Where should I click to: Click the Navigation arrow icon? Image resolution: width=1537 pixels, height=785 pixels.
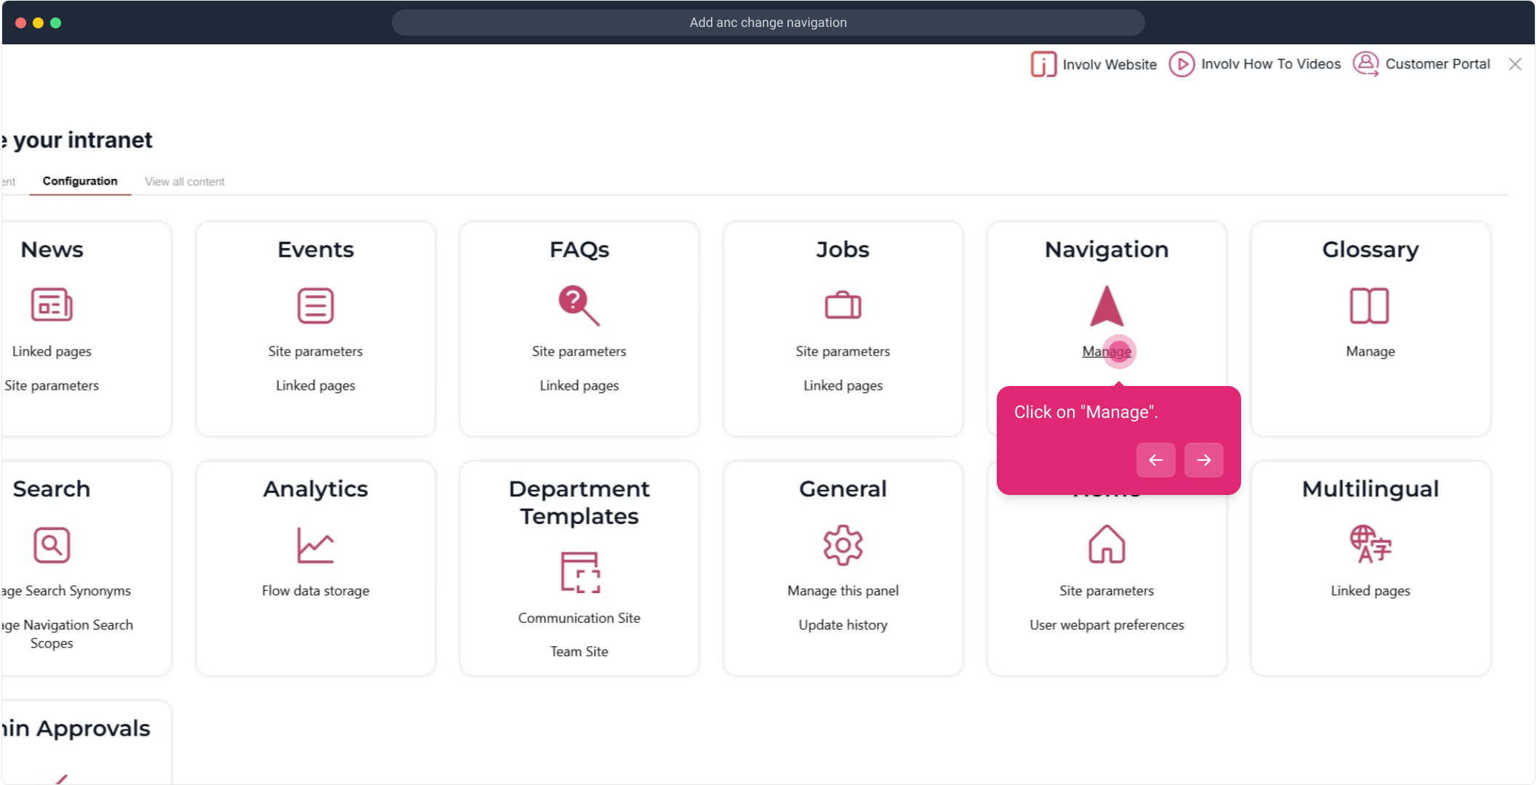click(x=1107, y=305)
